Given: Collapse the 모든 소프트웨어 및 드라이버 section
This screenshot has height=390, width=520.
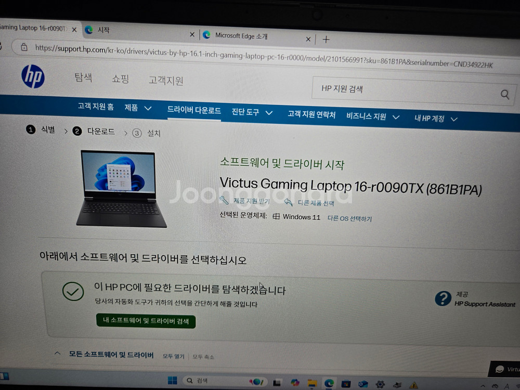Looking at the screenshot, I should pyautogui.click(x=57, y=353).
